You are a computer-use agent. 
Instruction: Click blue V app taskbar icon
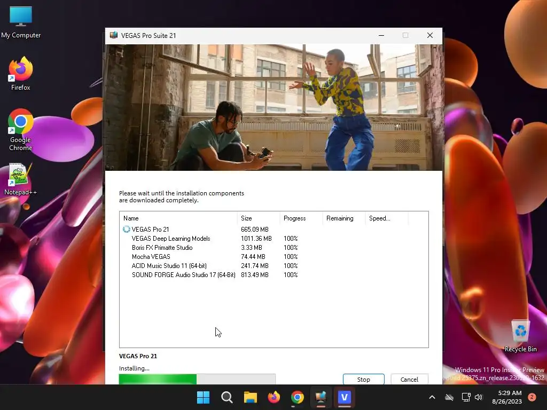tap(345, 397)
